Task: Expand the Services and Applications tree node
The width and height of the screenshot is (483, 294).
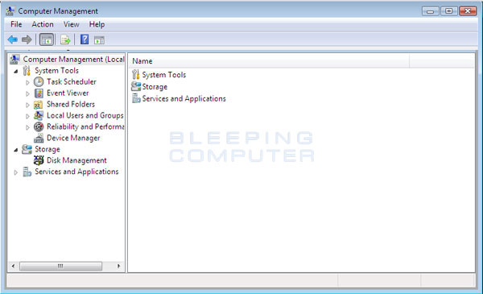Action: pyautogui.click(x=16, y=172)
